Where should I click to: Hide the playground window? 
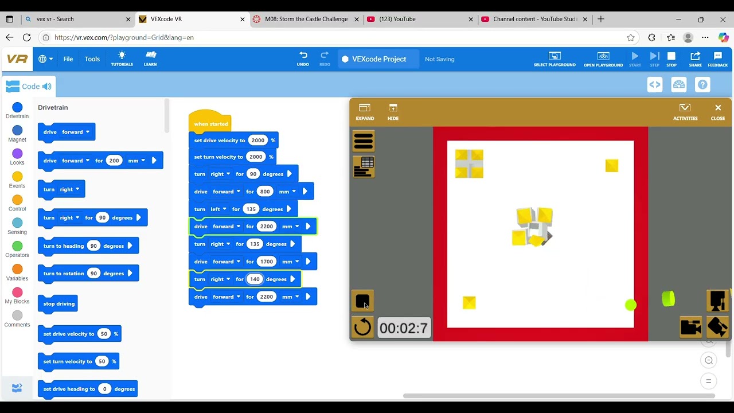(x=393, y=112)
